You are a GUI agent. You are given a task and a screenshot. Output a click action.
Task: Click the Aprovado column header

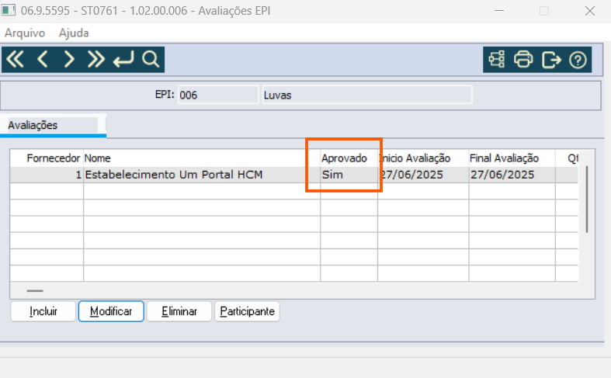pyautogui.click(x=349, y=158)
